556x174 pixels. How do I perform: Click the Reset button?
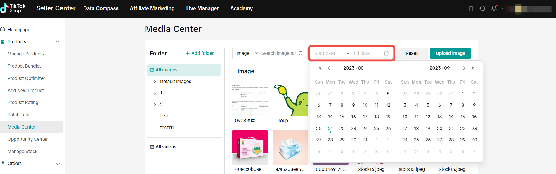click(411, 53)
